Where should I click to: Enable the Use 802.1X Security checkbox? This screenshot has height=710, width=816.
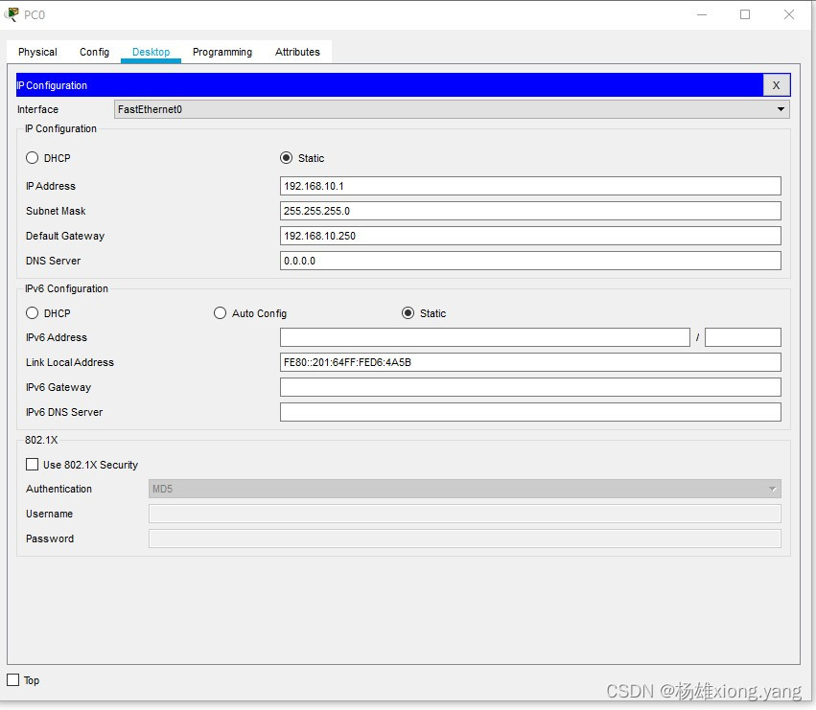[33, 465]
